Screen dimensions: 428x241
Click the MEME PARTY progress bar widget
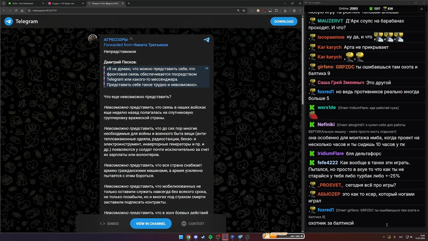pyautogui.click(x=284, y=236)
